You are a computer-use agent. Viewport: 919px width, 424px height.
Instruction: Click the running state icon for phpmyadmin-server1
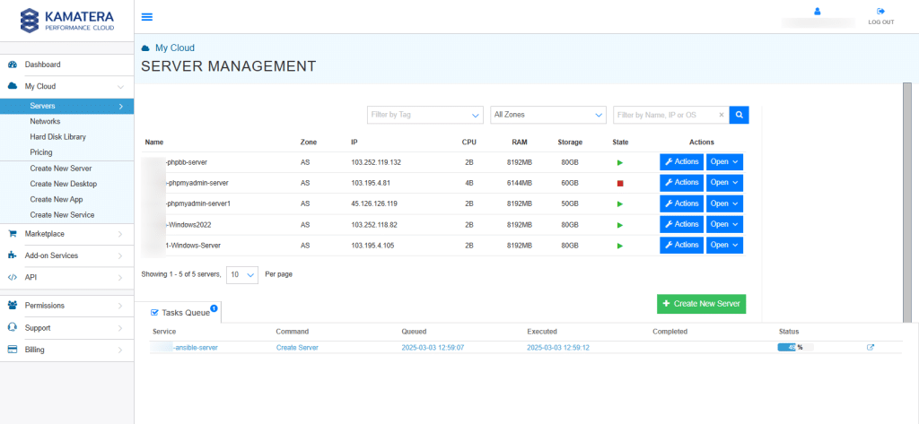click(x=620, y=203)
